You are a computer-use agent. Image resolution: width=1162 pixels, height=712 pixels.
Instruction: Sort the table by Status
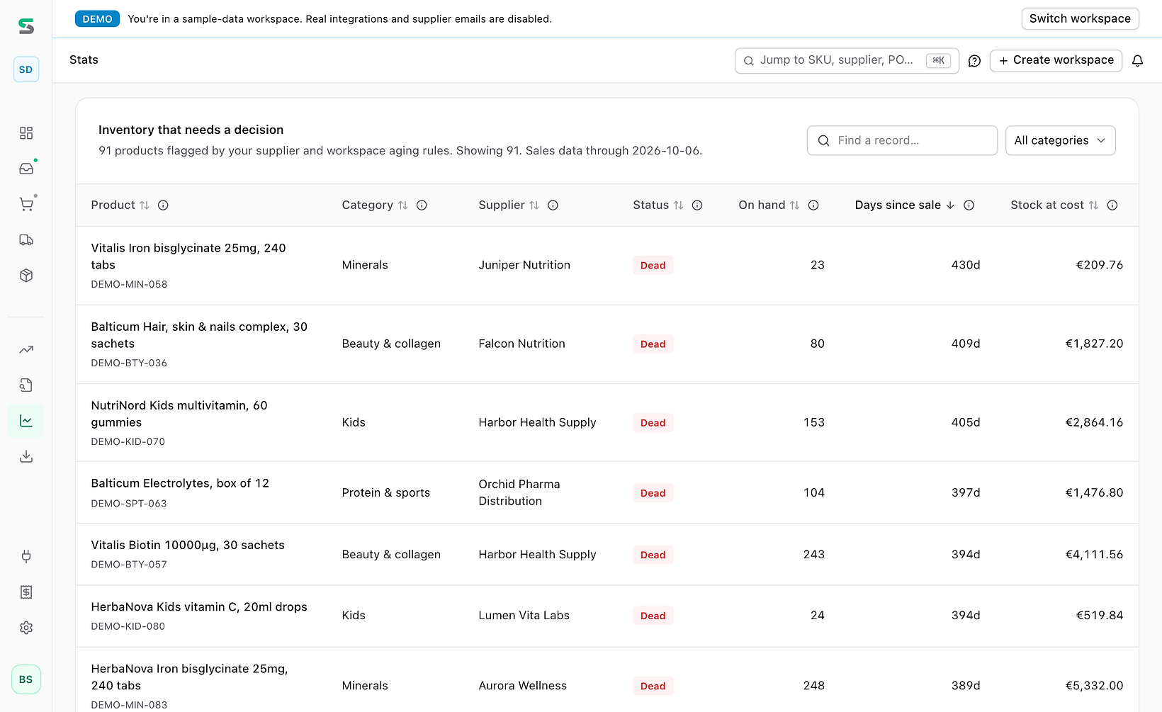658,205
